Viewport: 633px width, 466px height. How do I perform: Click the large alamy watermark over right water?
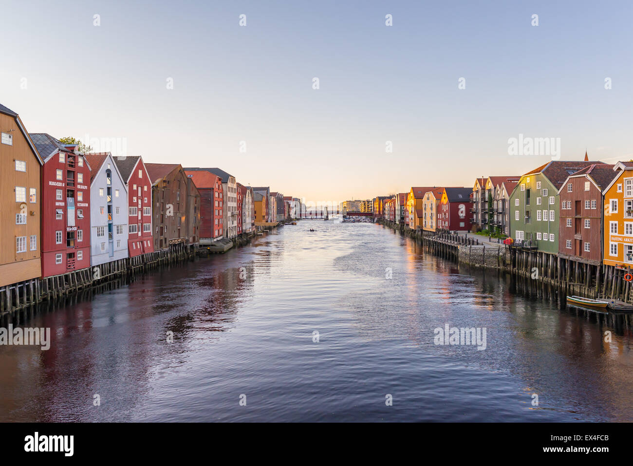[x=460, y=336]
